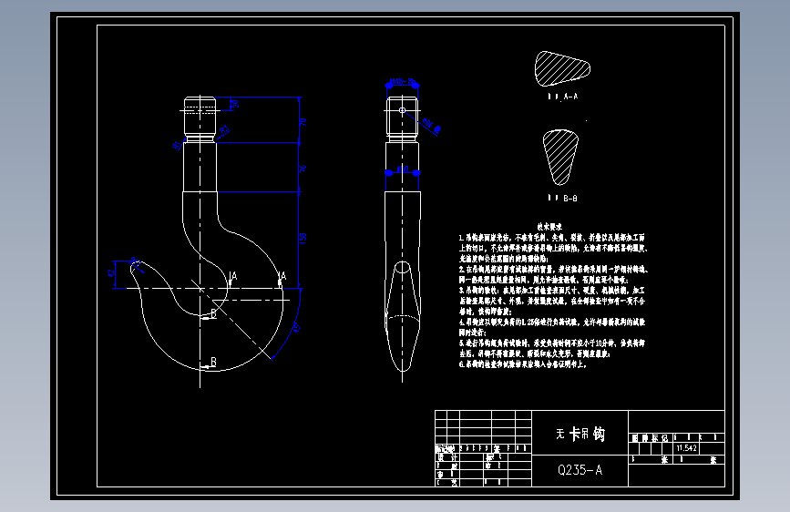Select the "11.542" weight value

[687, 448]
